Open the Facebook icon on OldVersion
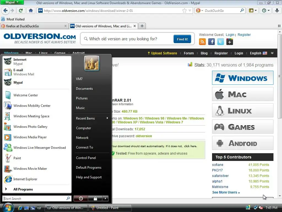Viewport: 282px width, 212px height. click(211, 42)
